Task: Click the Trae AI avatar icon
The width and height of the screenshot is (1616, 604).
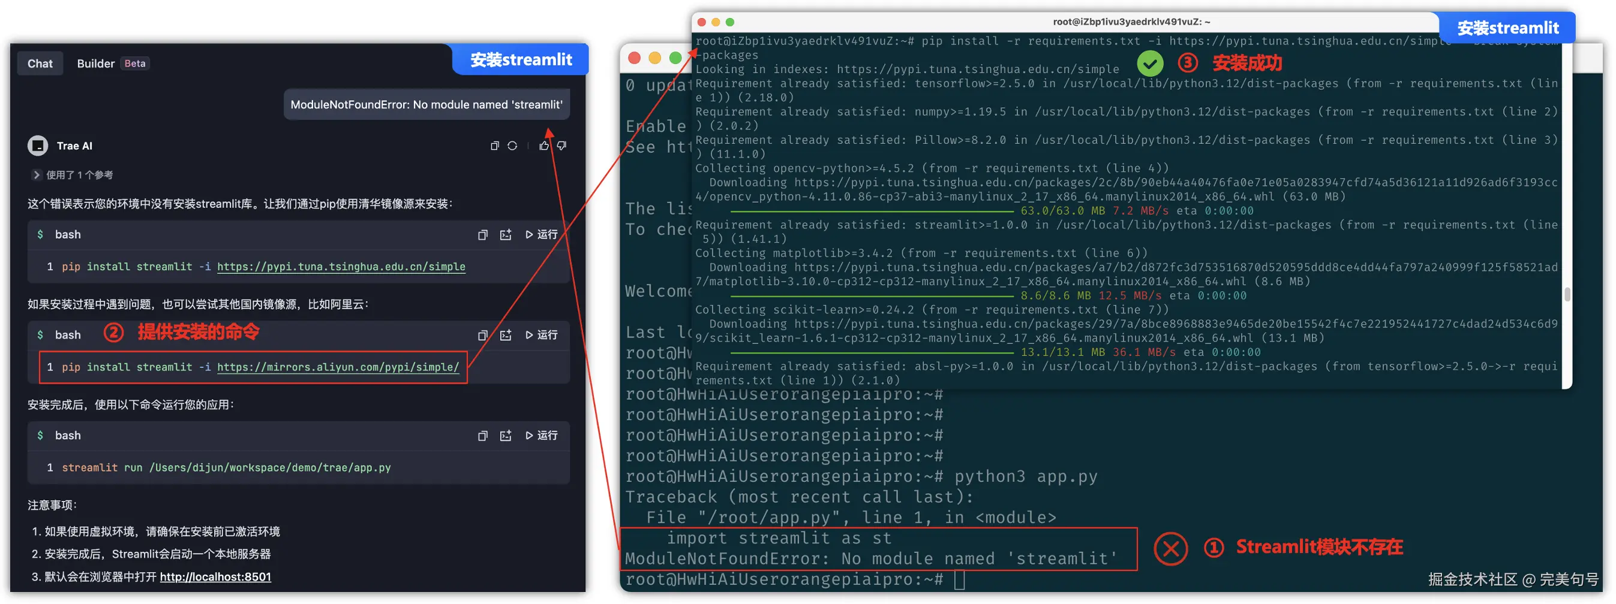Action: [38, 146]
